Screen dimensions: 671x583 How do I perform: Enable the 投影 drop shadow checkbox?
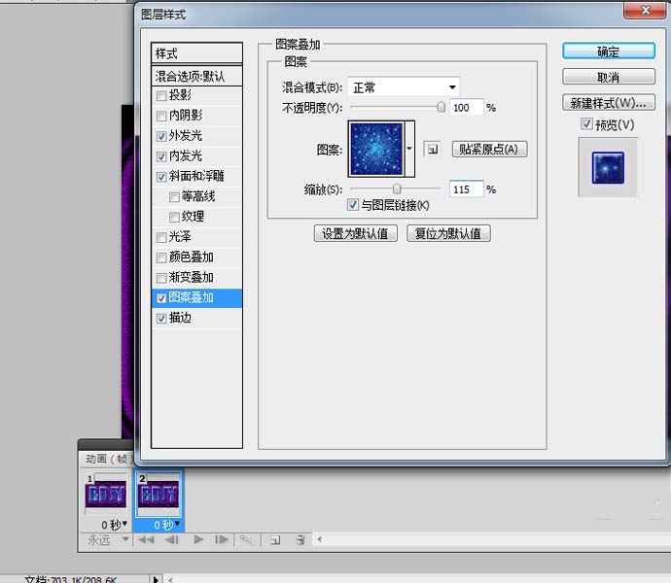pos(161,96)
